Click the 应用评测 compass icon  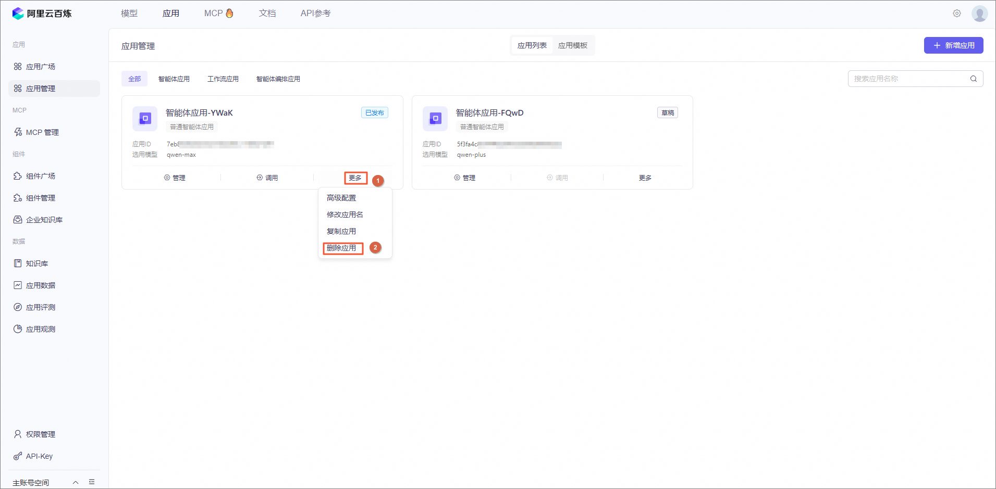click(x=18, y=307)
